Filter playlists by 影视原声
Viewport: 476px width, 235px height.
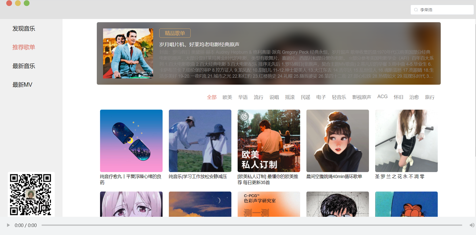pyautogui.click(x=362, y=97)
